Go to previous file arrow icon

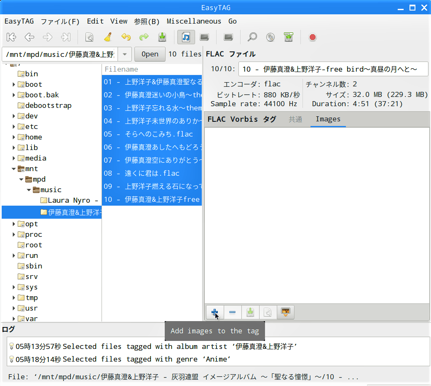click(x=29, y=37)
